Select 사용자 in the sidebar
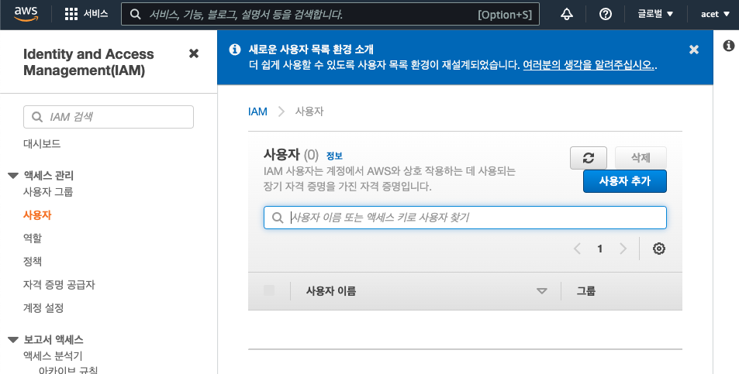 tap(37, 215)
